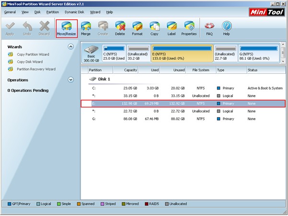Screen dimensions: 288x216
Task: Collapse the Wizards section
Action: (x=71, y=46)
